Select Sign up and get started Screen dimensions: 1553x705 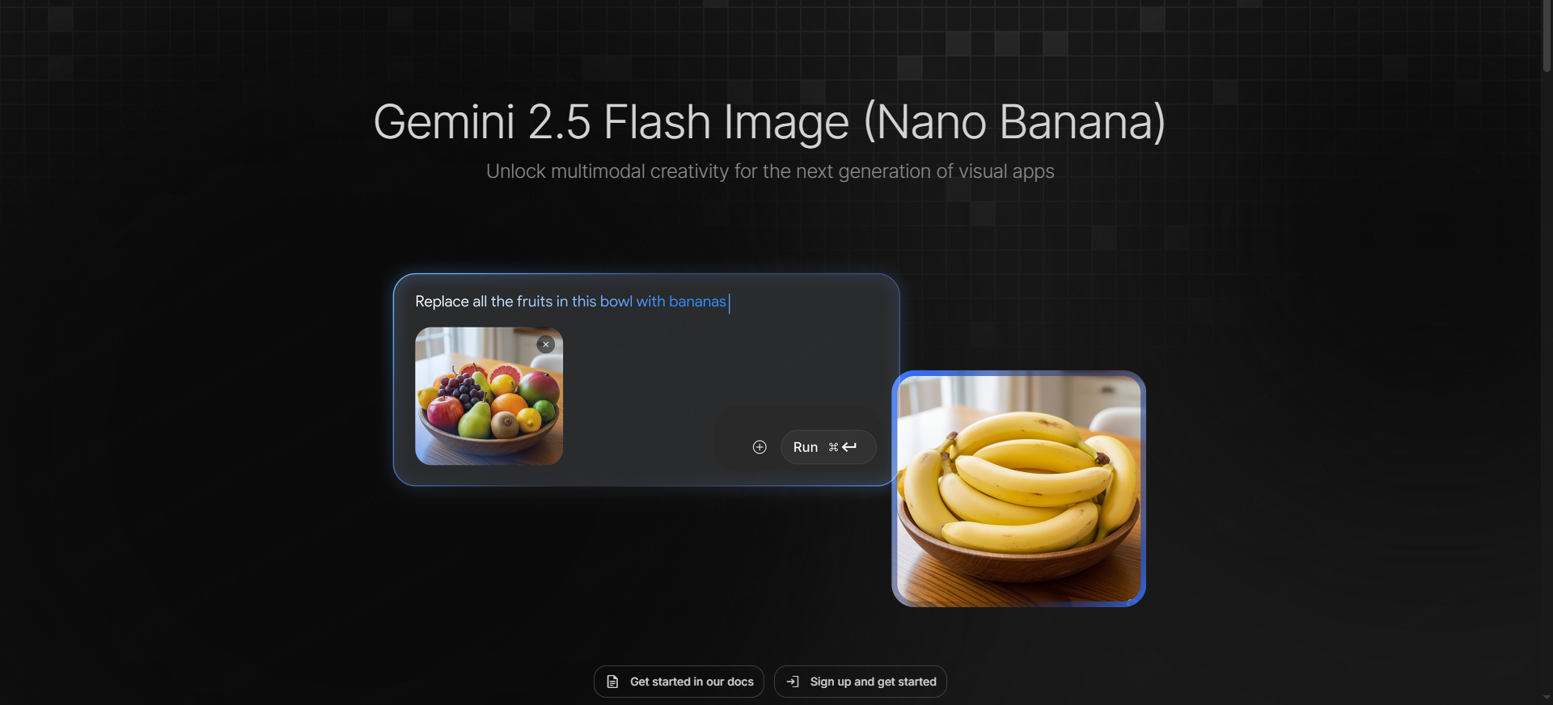click(860, 682)
